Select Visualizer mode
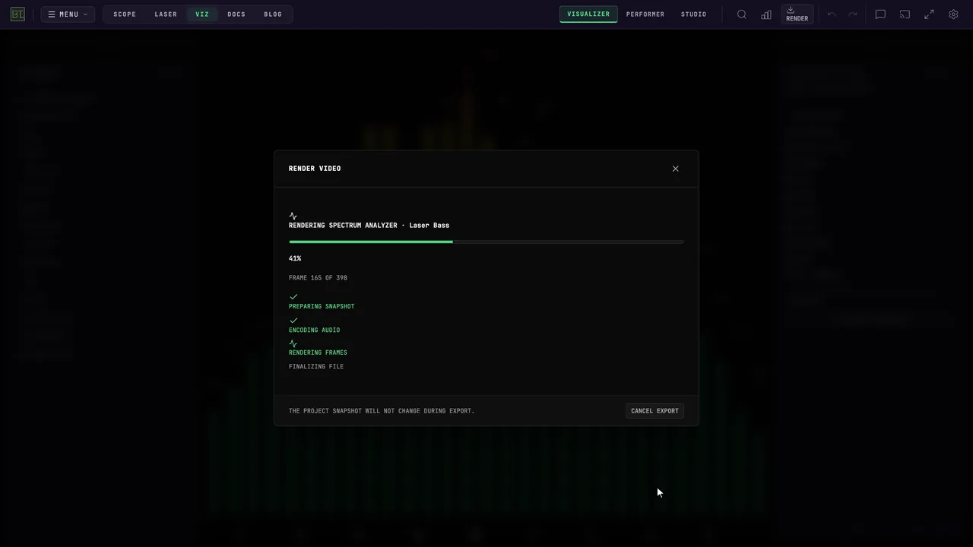The width and height of the screenshot is (973, 547). point(588,14)
